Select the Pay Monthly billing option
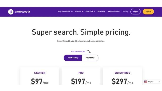 coord(73,58)
